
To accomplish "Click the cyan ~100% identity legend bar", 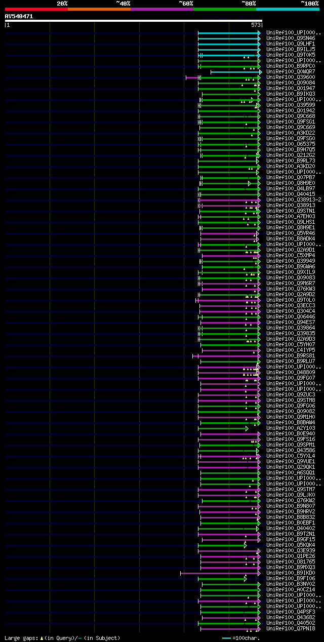I will pos(288,9).
